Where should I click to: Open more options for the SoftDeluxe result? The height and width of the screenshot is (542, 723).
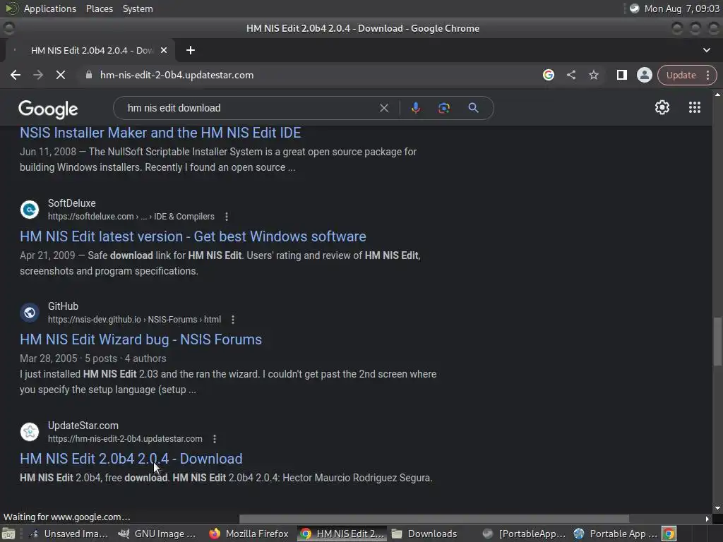pyautogui.click(x=227, y=217)
